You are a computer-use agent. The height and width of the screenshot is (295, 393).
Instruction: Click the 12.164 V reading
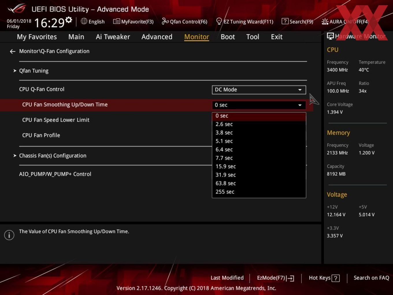click(x=336, y=215)
